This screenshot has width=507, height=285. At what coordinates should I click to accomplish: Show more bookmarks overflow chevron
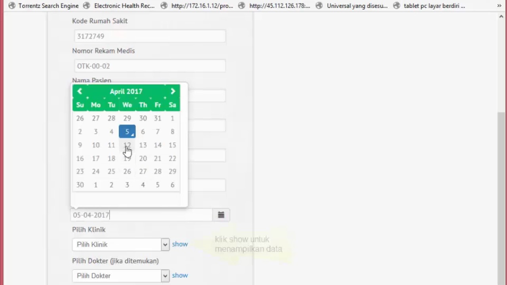tap(499, 6)
